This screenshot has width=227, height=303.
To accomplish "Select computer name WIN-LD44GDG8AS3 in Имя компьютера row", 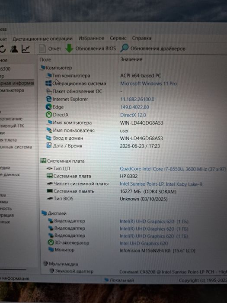I will click(x=141, y=123).
